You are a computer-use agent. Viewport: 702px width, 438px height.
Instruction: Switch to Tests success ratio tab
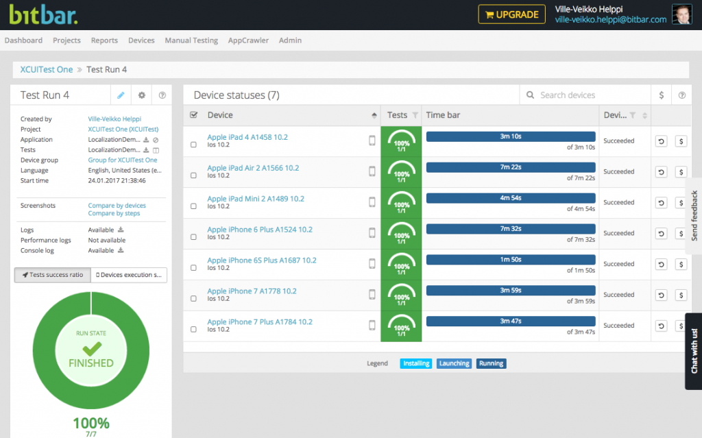(53, 275)
